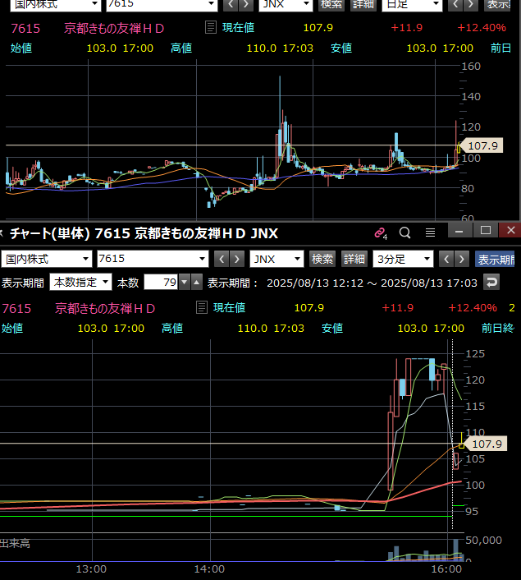Go to previous stock arrow in upper chart
Viewport: 521px width, 580px height.
231,4
